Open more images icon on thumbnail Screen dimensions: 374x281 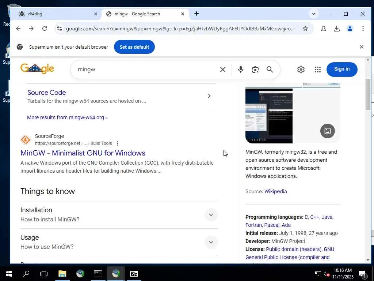328,131
